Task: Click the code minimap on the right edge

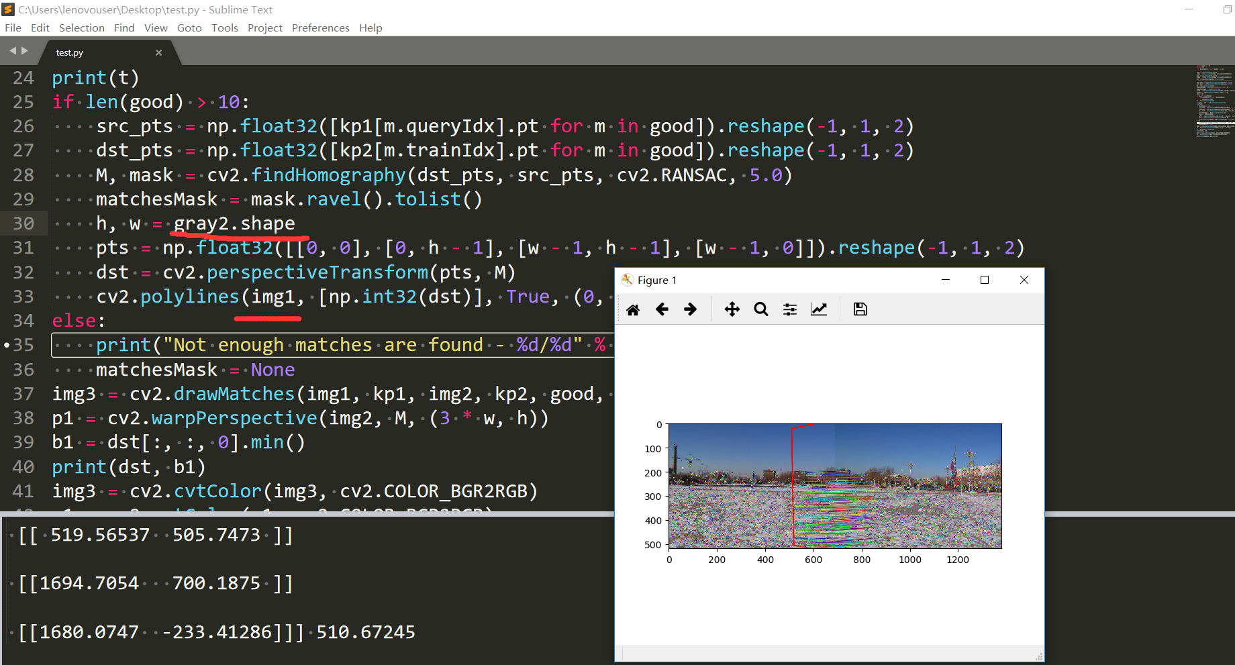Action: [1215, 101]
